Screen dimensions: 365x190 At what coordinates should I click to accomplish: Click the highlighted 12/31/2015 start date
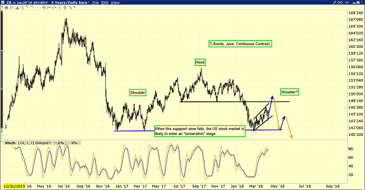[x=14, y=186]
